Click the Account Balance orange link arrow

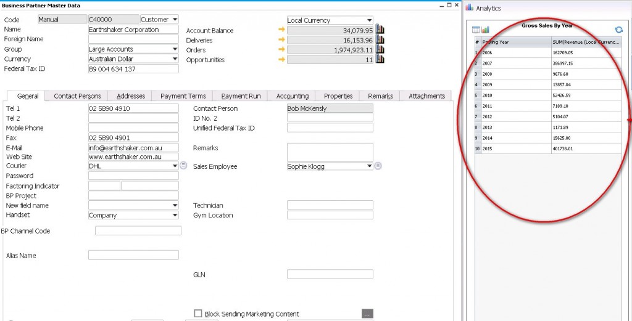tap(281, 30)
